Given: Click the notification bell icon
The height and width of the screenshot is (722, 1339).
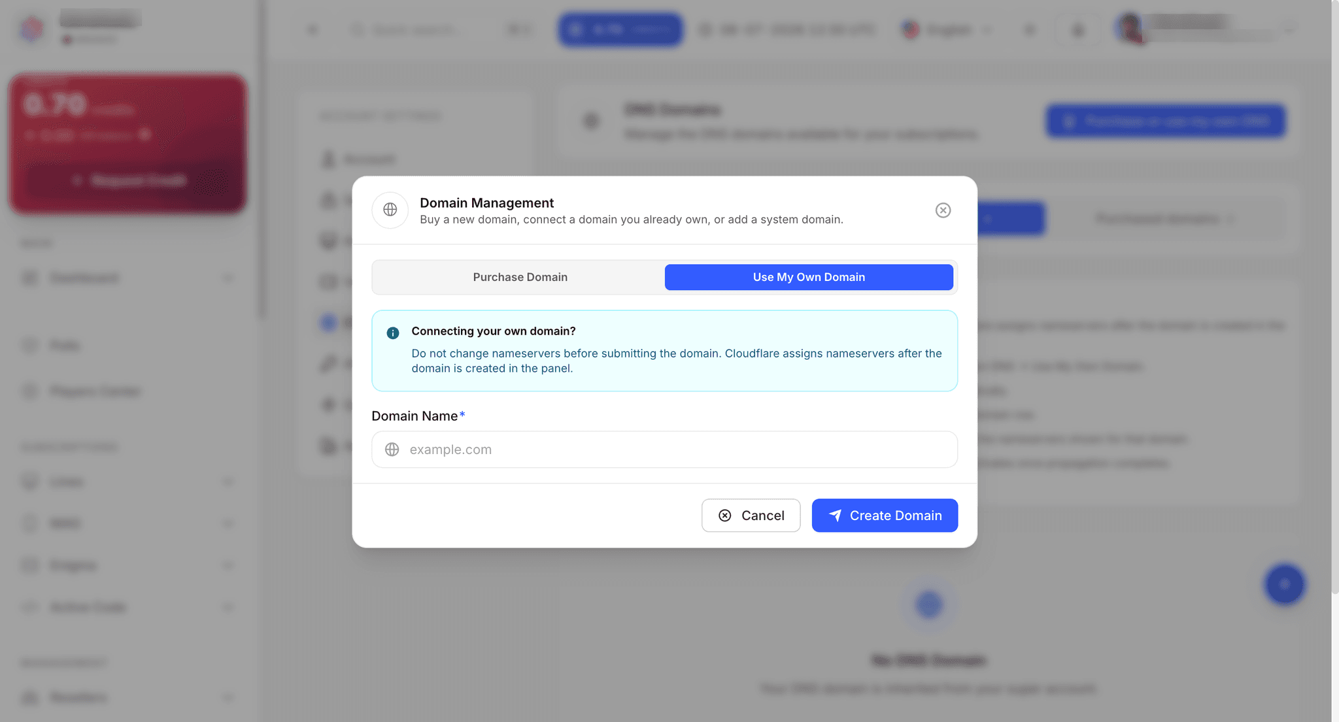Looking at the screenshot, I should coord(1078,30).
